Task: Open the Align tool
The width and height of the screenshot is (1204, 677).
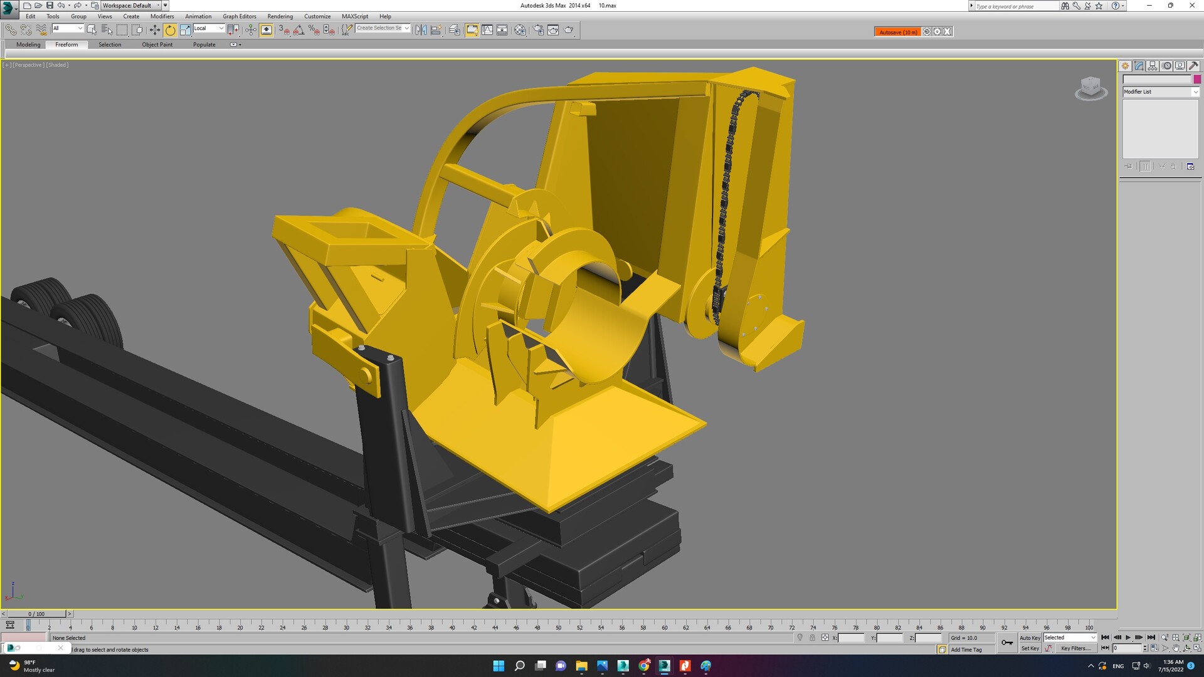Action: pos(436,29)
